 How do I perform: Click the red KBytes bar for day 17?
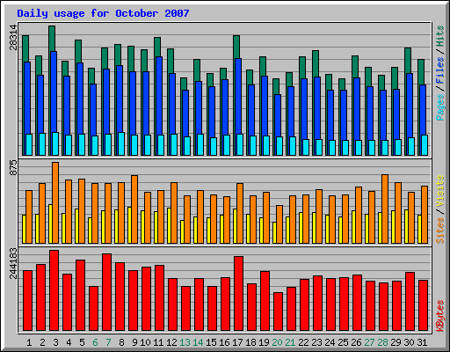point(238,294)
